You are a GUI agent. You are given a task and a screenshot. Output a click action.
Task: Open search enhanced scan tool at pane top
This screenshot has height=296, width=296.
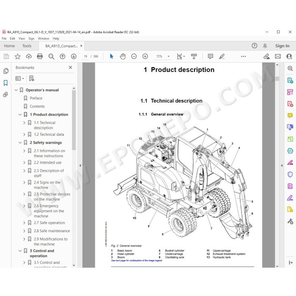point(290,69)
